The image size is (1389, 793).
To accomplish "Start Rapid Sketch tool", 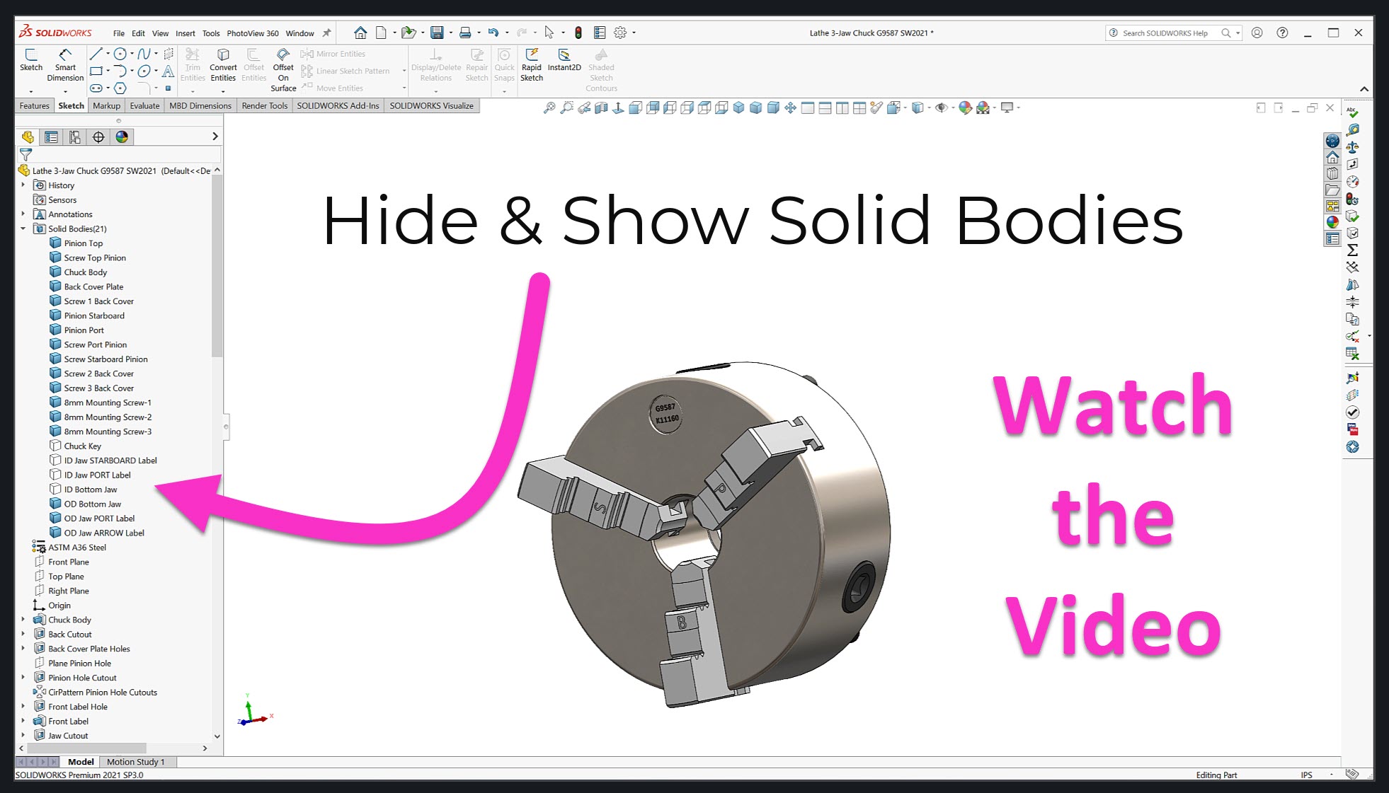I will (x=532, y=65).
